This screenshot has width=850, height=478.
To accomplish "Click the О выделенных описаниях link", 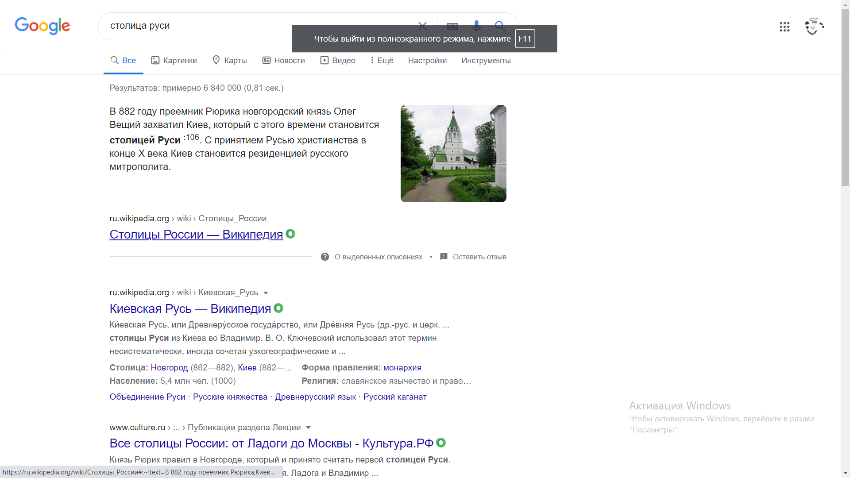I will click(379, 257).
